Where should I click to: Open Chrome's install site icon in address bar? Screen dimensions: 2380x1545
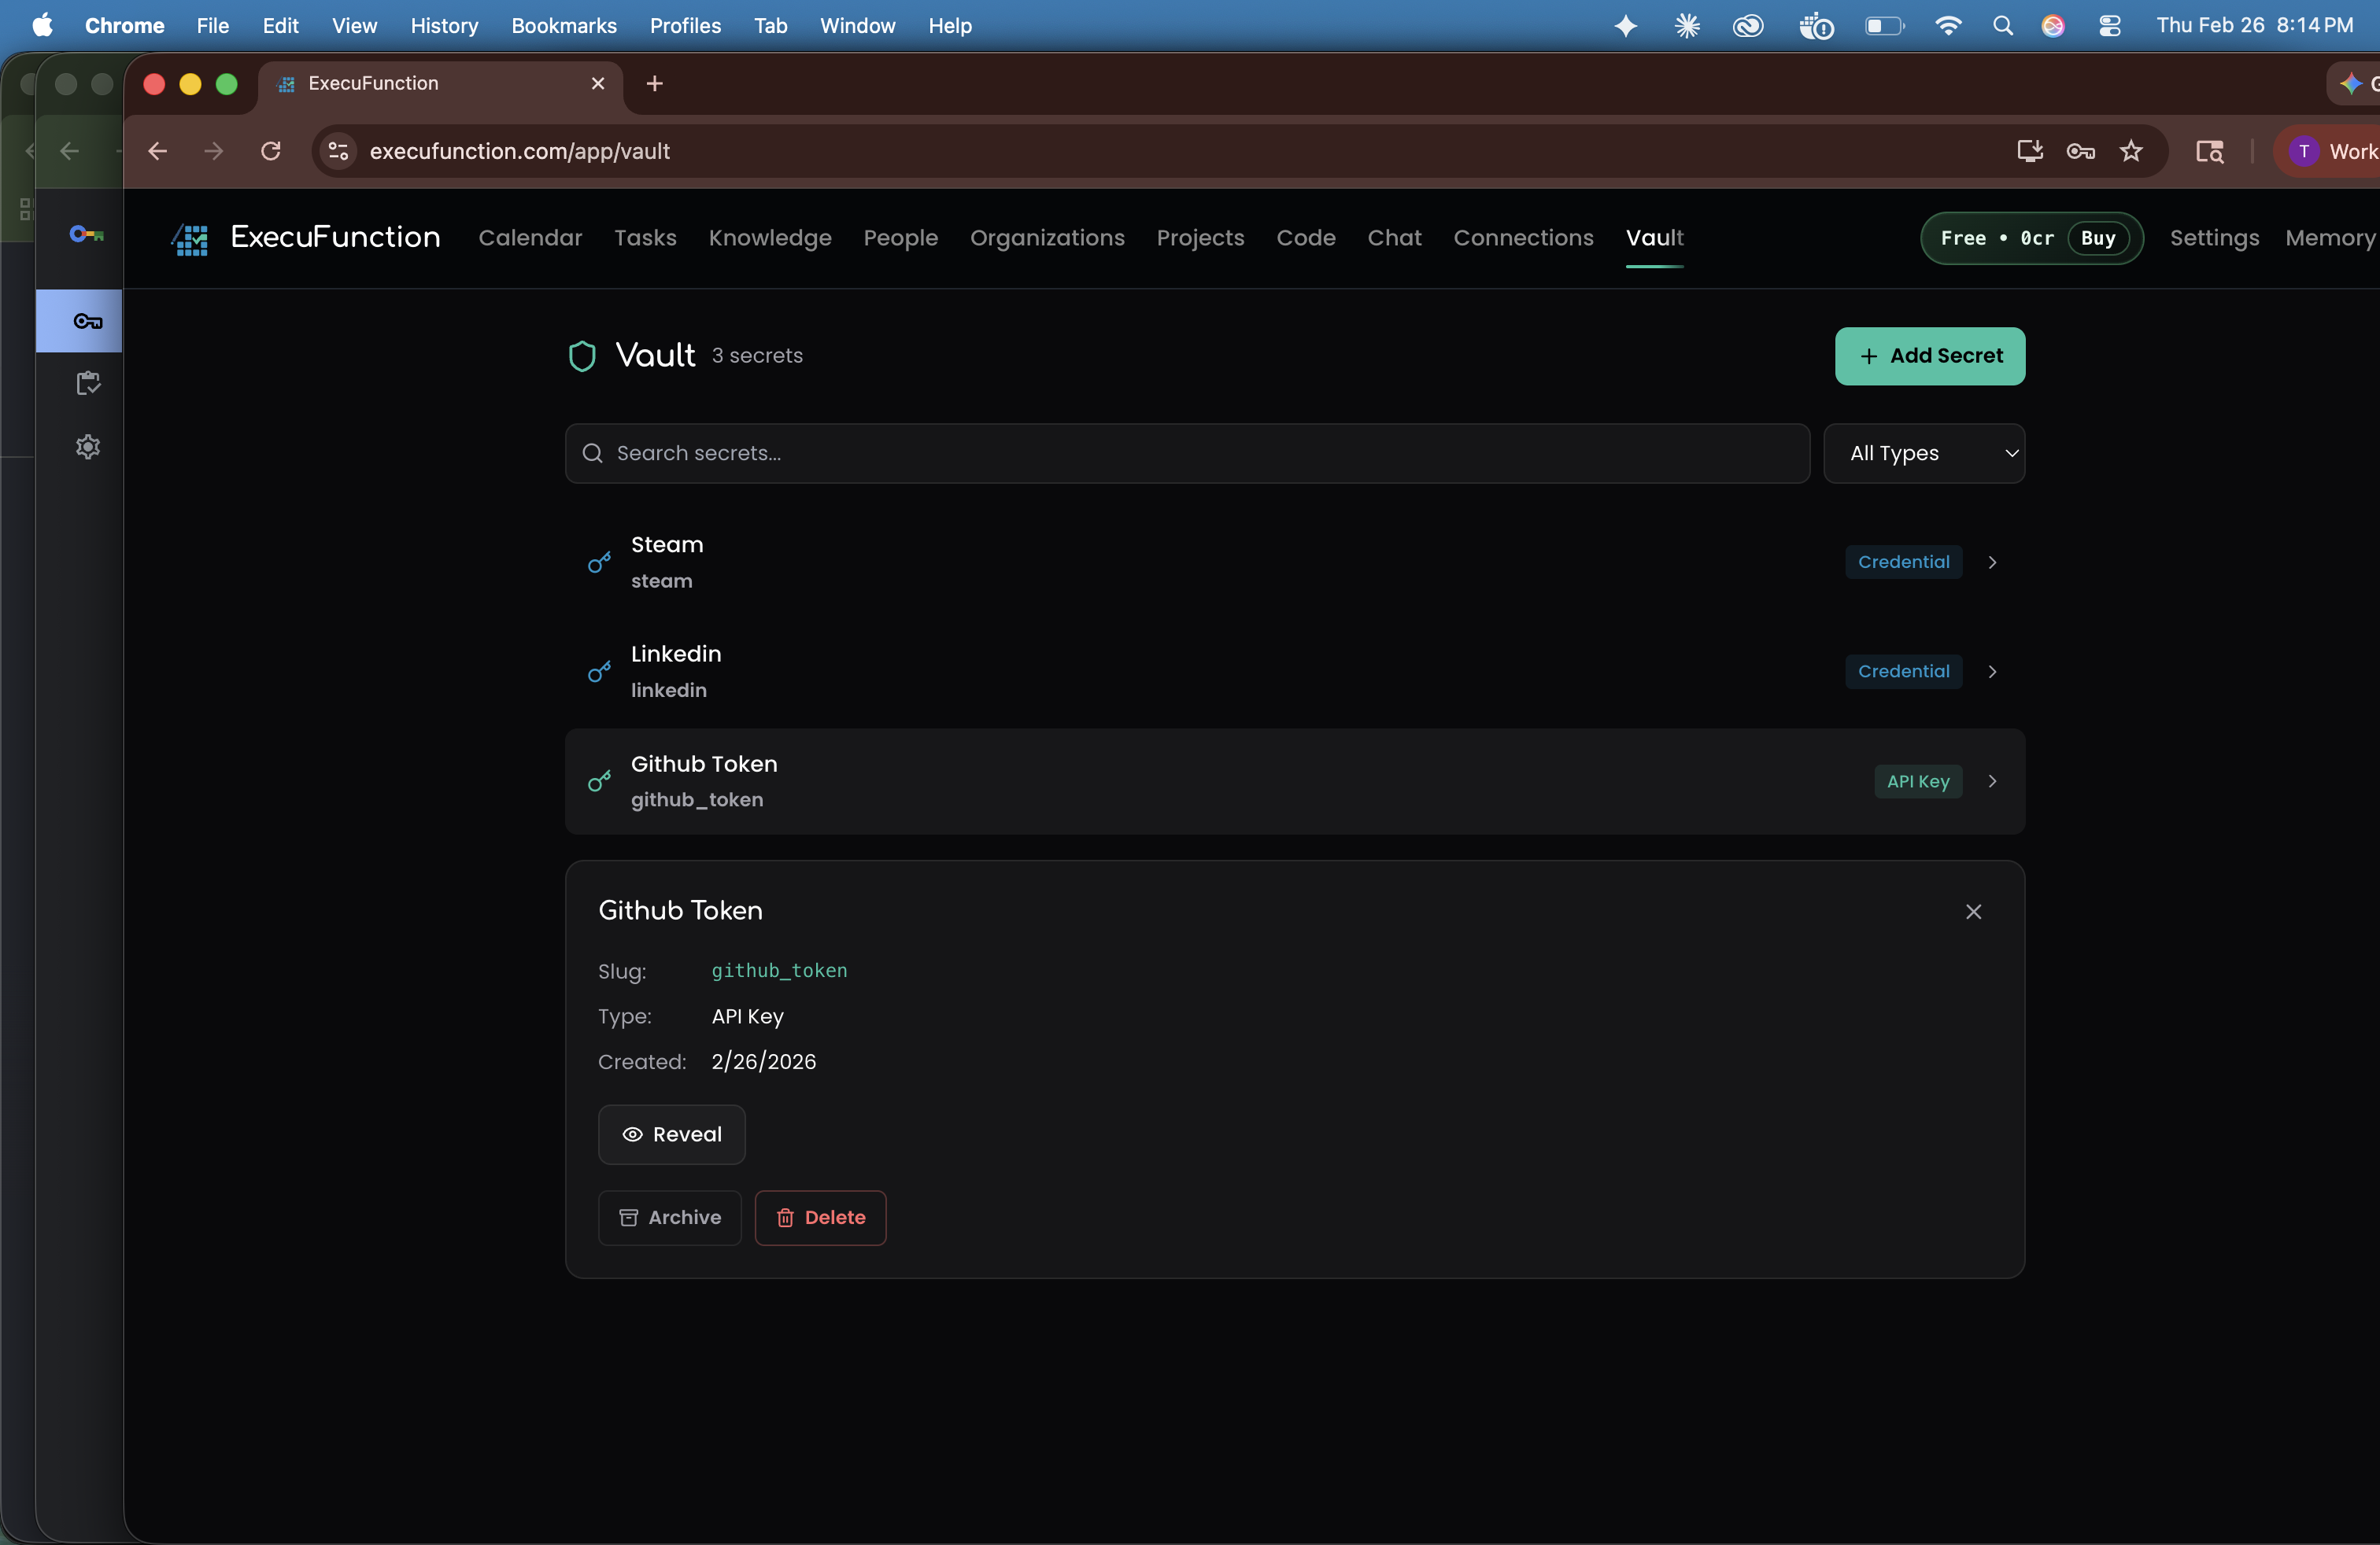point(2029,151)
